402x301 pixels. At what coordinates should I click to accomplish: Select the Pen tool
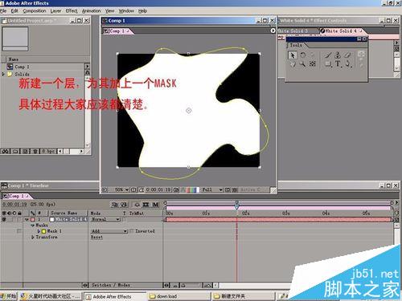(348, 64)
